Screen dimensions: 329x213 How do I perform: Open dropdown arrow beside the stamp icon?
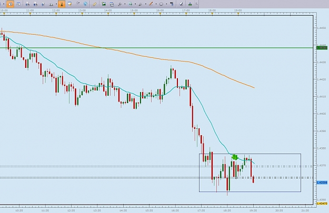pyautogui.click(x=56, y=4)
